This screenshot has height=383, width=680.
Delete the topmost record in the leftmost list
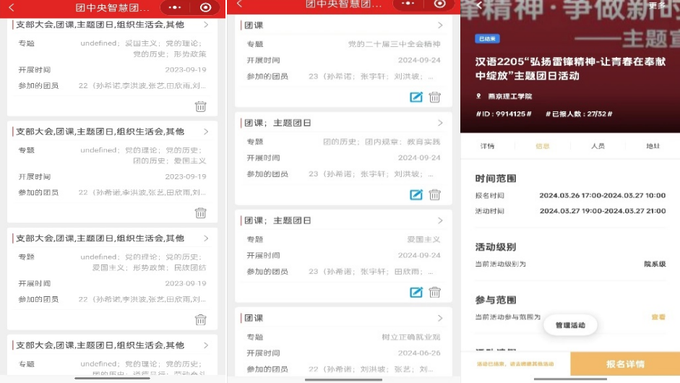(201, 106)
